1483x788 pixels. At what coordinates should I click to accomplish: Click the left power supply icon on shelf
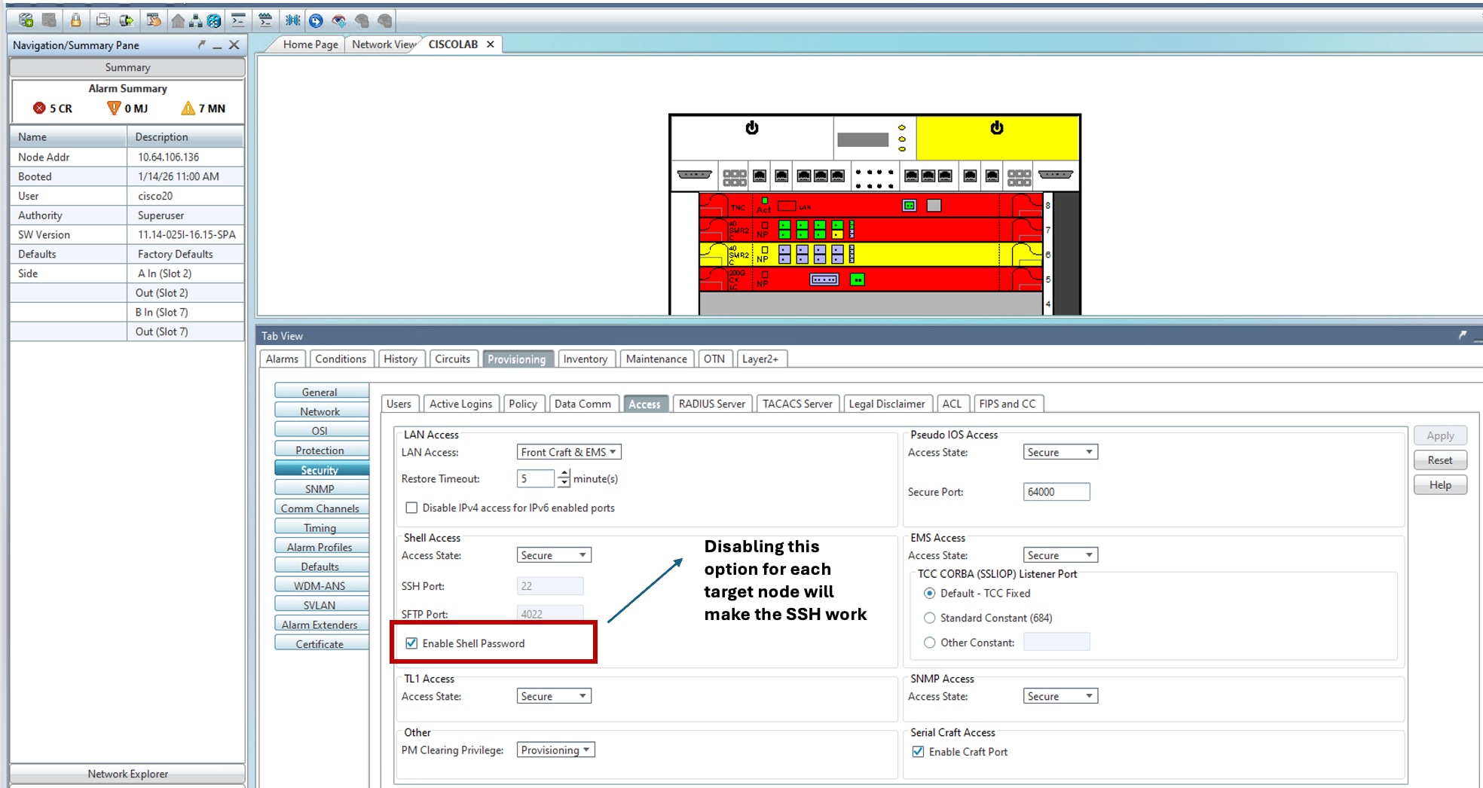click(752, 127)
